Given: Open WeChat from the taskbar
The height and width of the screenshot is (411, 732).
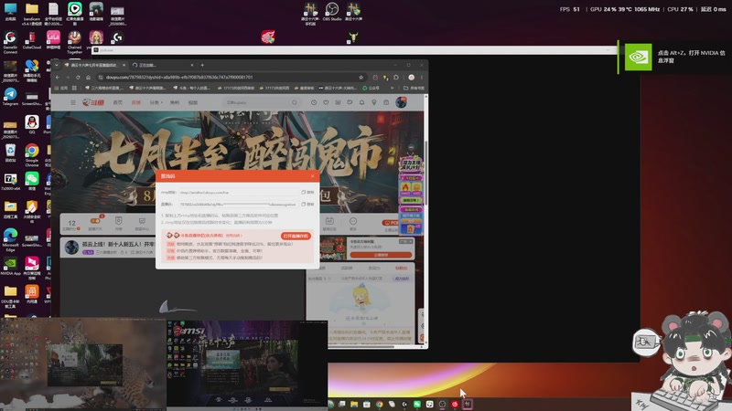Looking at the screenshot, I should [x=417, y=404].
